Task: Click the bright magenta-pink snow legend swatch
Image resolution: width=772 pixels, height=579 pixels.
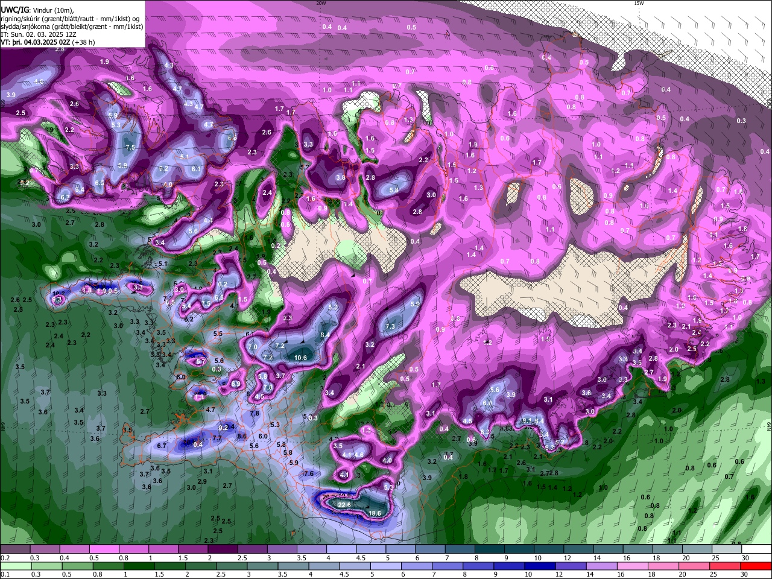Action: click(x=104, y=549)
